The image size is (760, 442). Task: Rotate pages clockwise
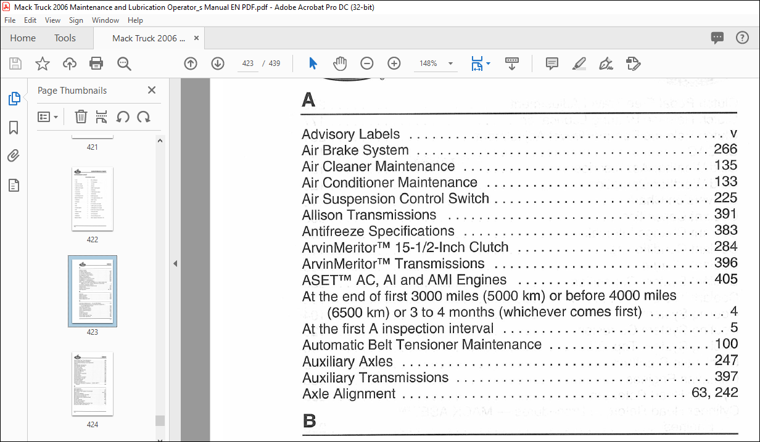(x=144, y=117)
